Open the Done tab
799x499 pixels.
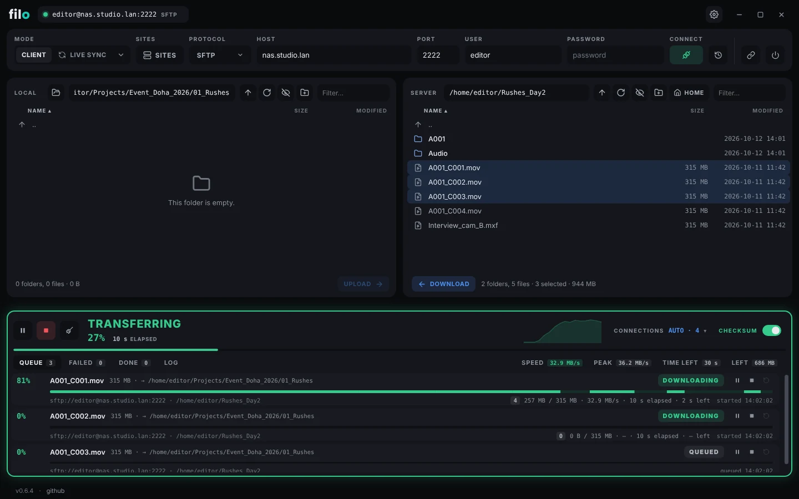click(134, 363)
